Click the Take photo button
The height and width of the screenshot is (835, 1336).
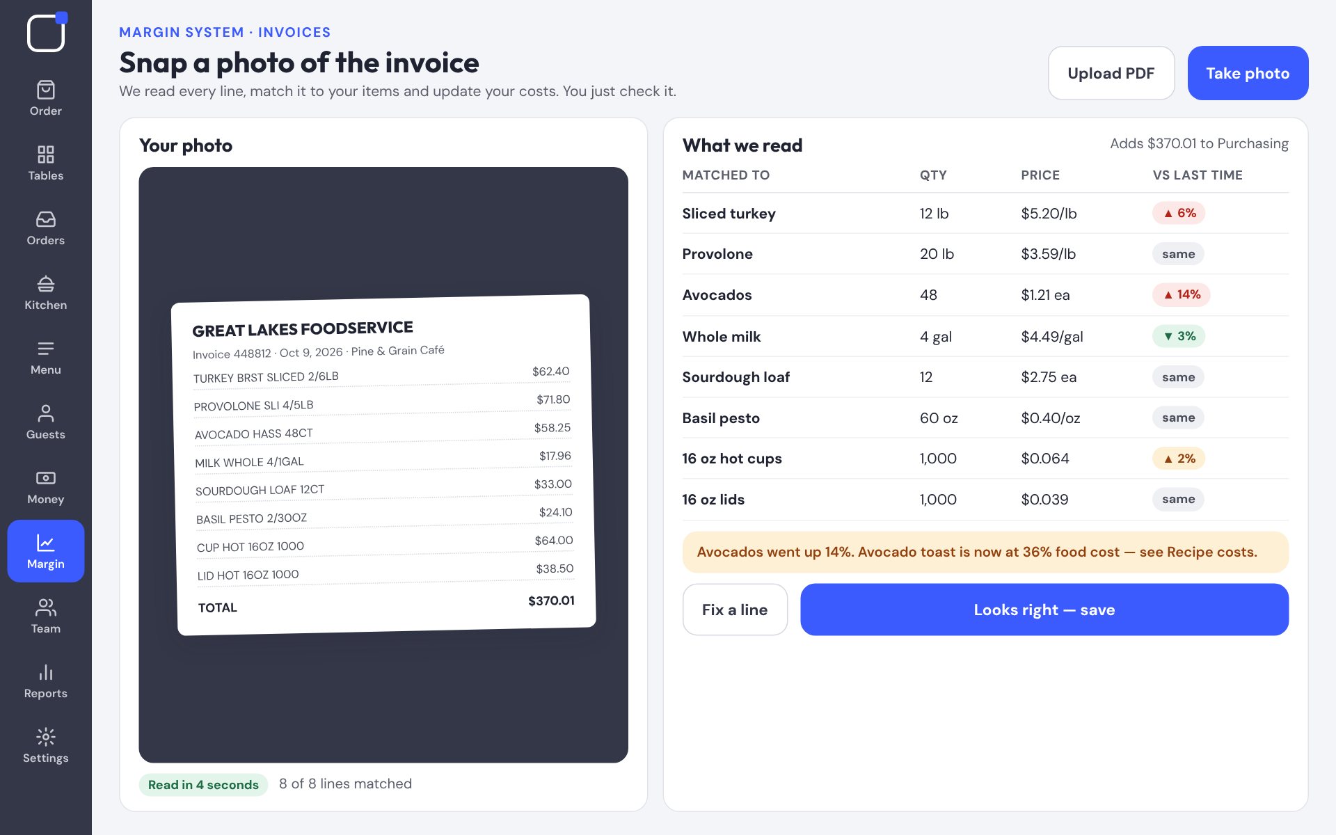click(x=1248, y=73)
